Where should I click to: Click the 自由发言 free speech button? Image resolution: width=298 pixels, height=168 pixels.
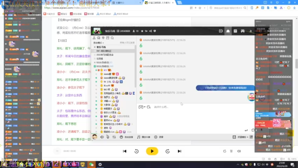tap(126, 137)
